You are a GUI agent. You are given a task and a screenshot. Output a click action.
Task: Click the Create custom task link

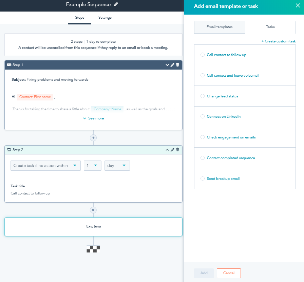tap(279, 41)
